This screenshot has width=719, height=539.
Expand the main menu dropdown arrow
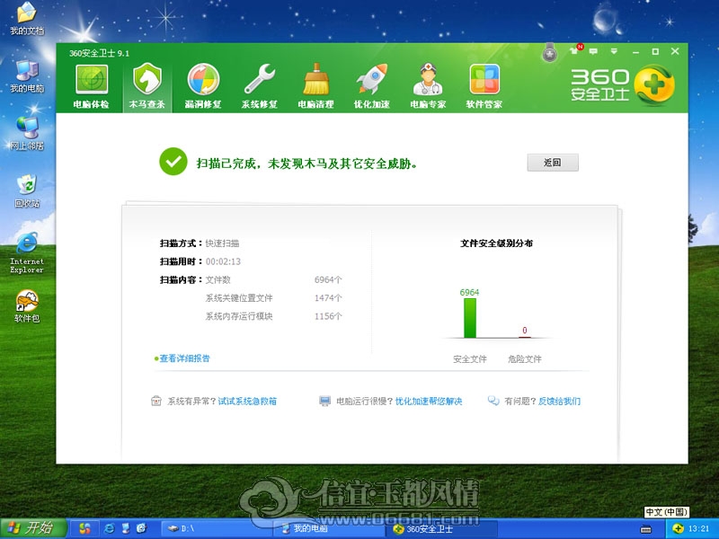pyautogui.click(x=615, y=51)
